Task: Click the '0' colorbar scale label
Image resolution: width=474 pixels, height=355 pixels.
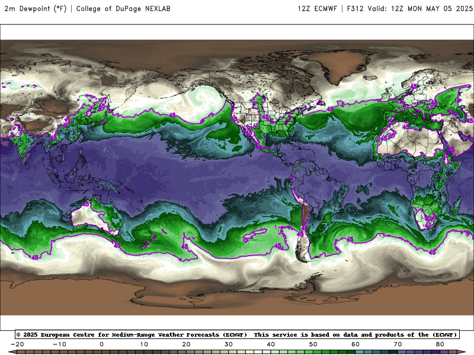Action: click(x=101, y=344)
